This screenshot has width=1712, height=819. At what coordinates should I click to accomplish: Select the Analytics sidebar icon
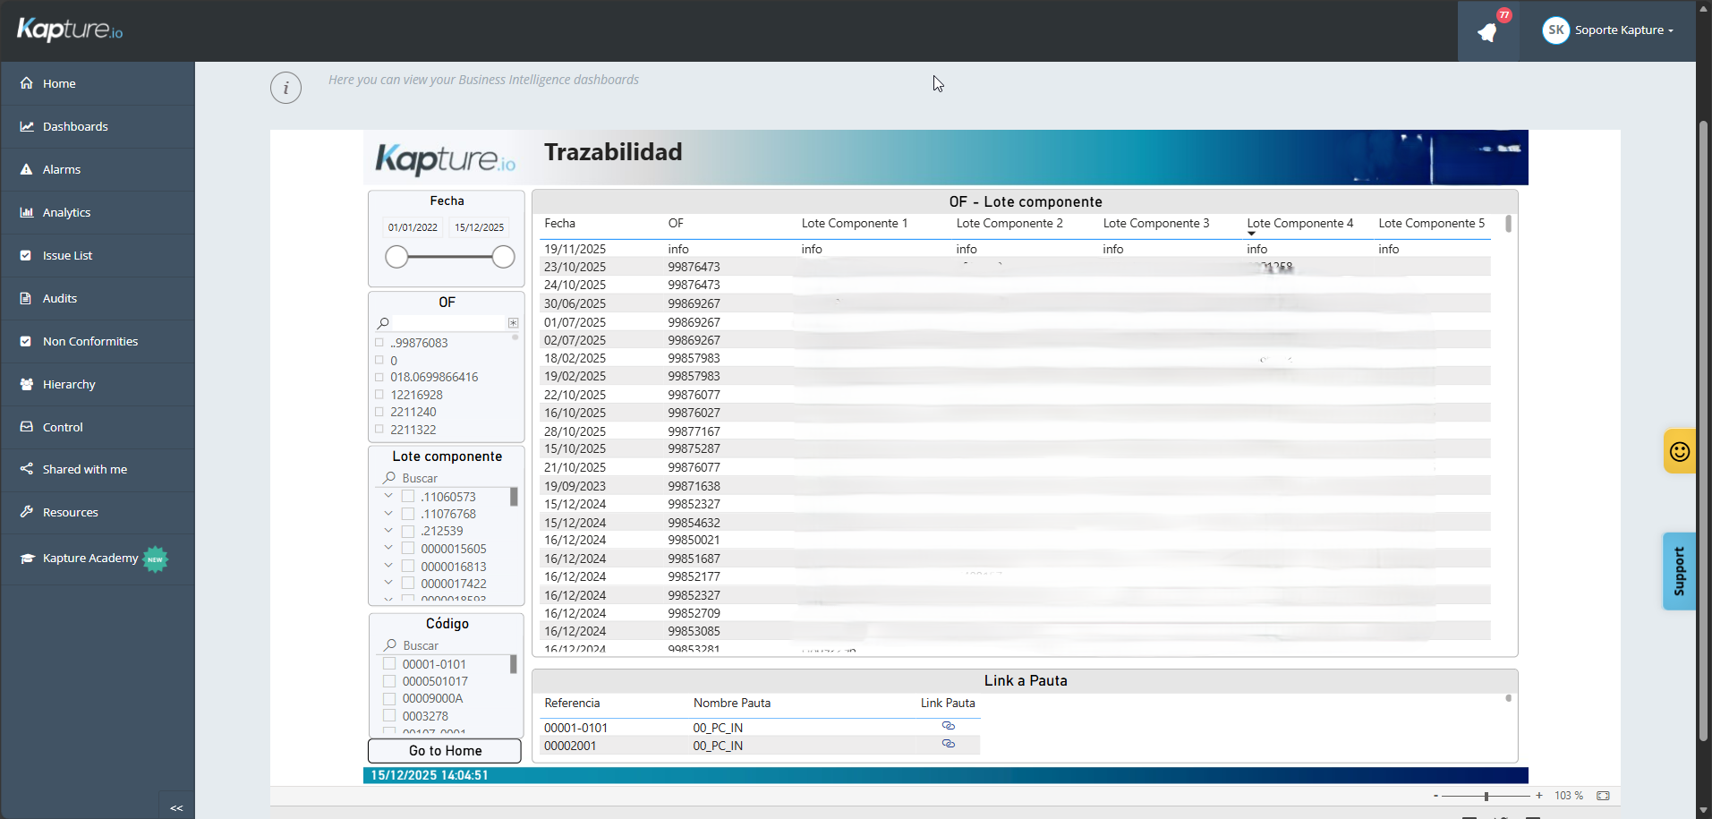coord(26,212)
